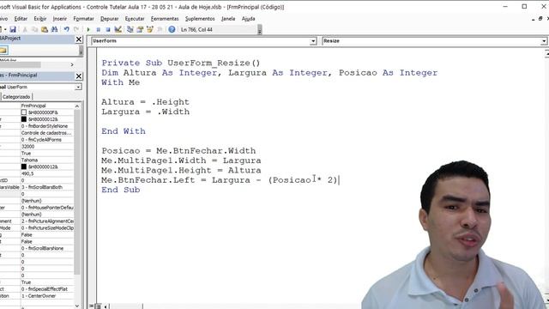Click the 'Posicao = Me.BtnFechar.Width' line

pos(178,151)
